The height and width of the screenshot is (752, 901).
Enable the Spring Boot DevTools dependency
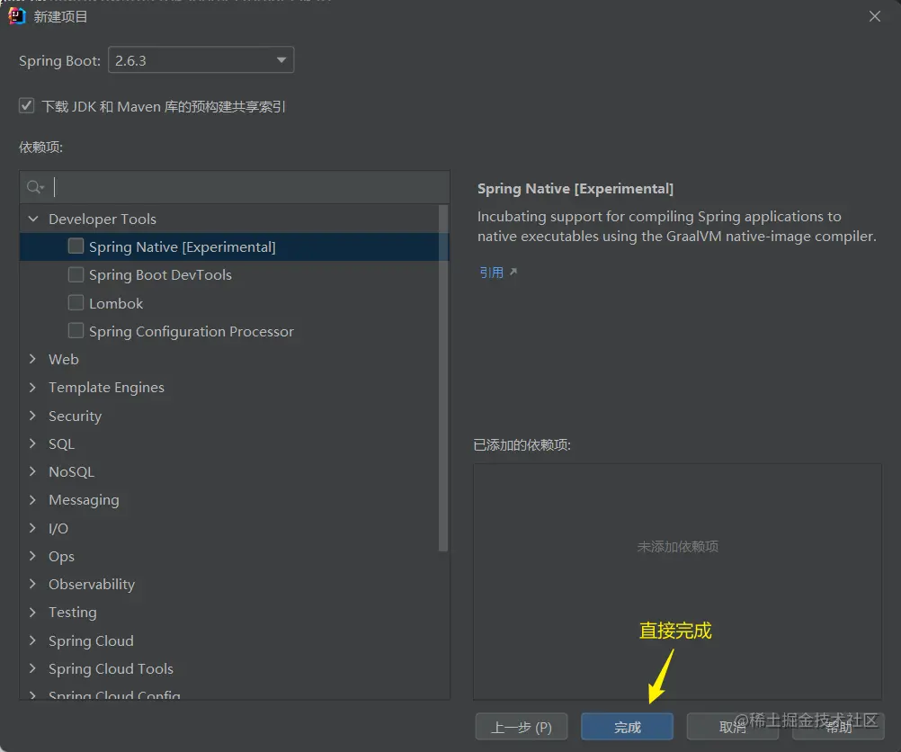pos(76,274)
